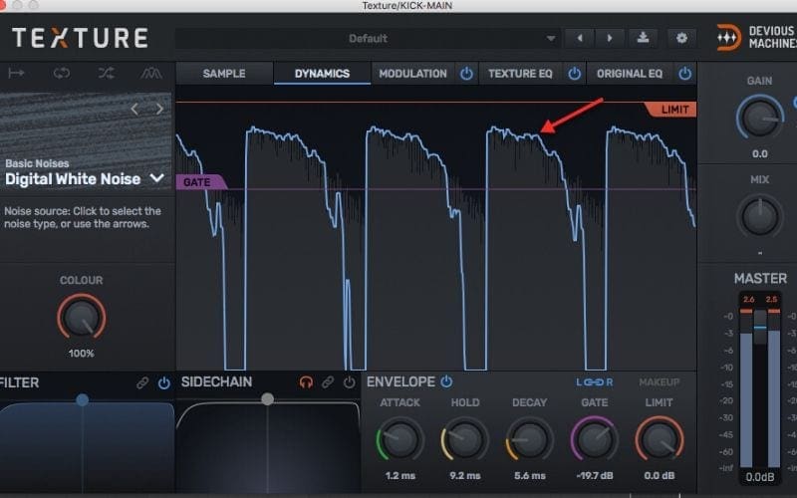Viewport: 797px width, 498px height.
Task: Click the TEXTURE logo
Action: (81, 38)
